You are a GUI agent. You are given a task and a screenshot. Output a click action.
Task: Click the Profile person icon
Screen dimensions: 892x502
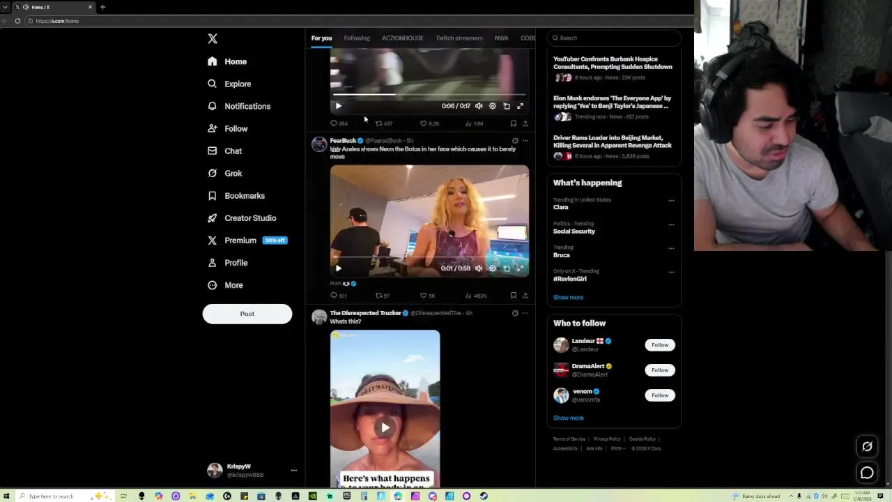point(213,263)
